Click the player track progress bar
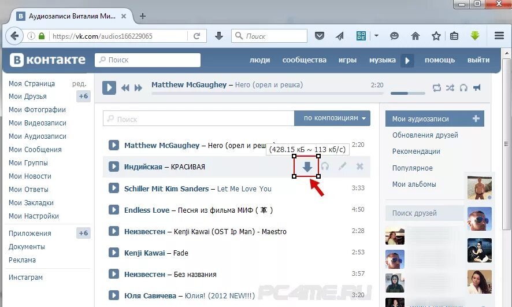512x307 pixels. tap(267, 94)
